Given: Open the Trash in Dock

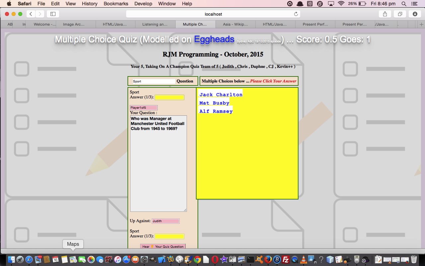Looking at the screenshot, I should 414,260.
